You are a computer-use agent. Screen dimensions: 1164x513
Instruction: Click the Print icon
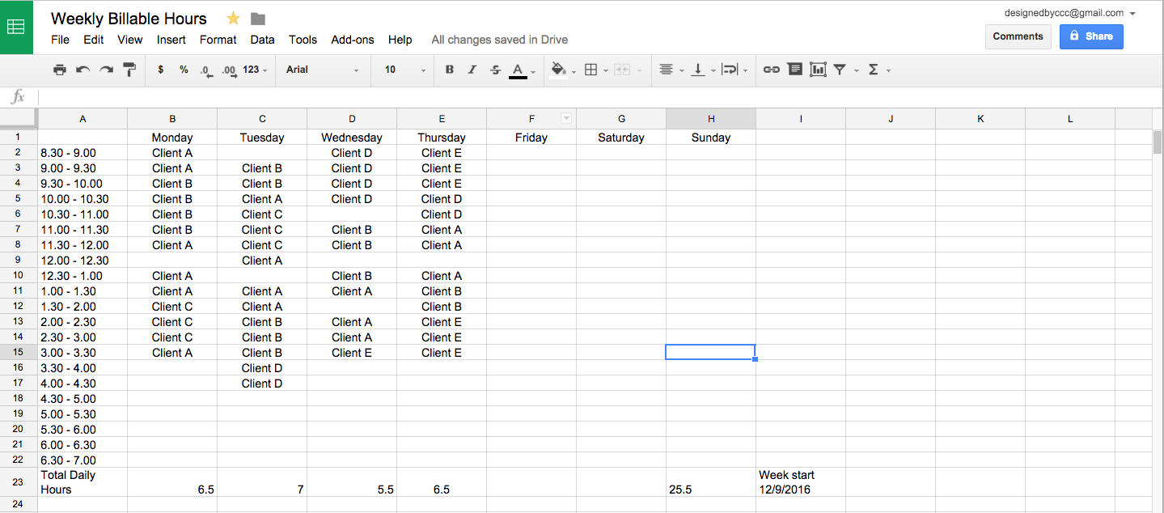tap(59, 70)
